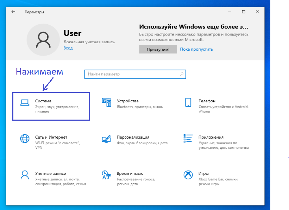Viewport: 289px width, 210px height.
Task: Open the Учетные записи person icon
Action: (25, 175)
